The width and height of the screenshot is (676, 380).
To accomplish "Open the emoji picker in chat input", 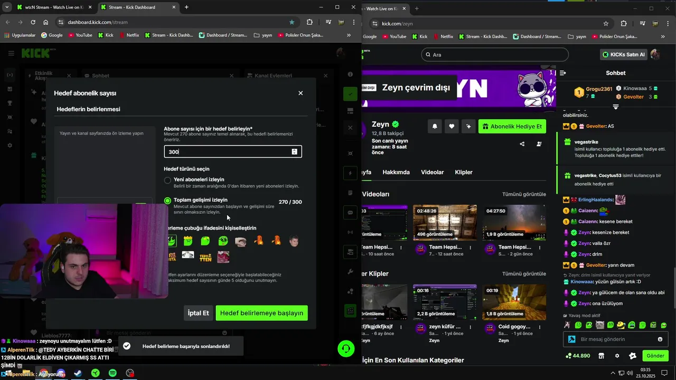I will (660, 339).
